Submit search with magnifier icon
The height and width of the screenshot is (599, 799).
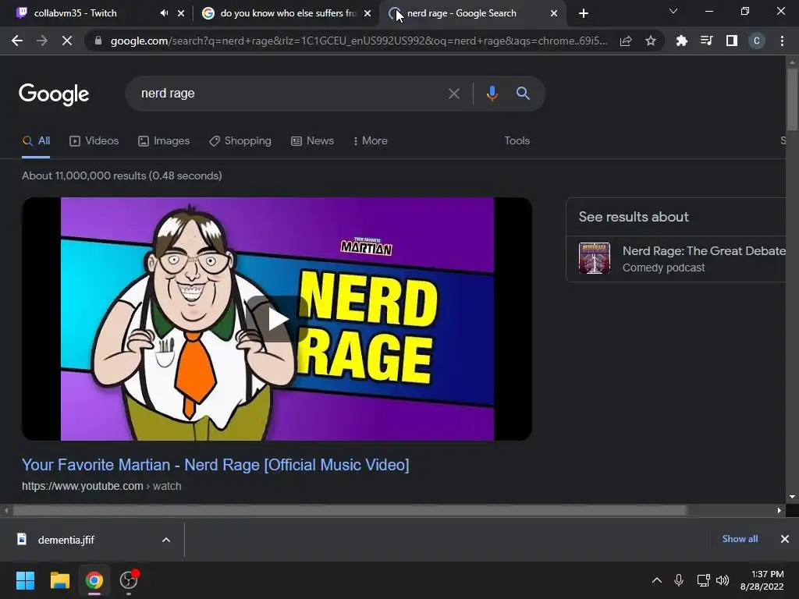(x=523, y=94)
